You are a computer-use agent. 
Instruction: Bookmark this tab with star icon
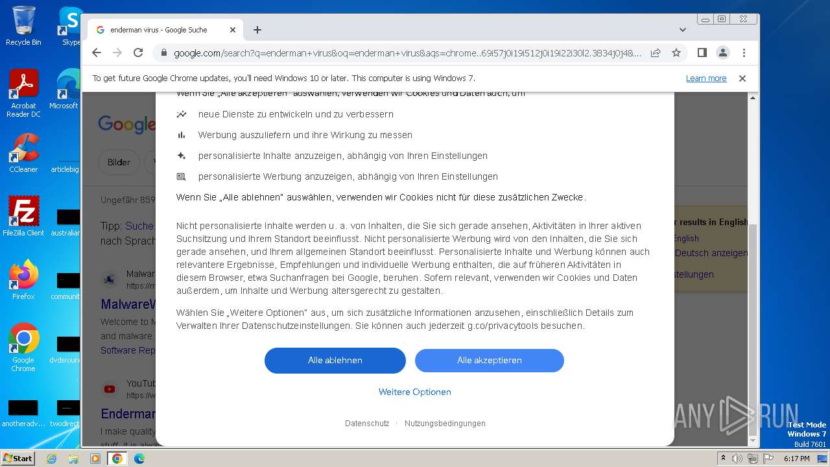click(x=676, y=53)
